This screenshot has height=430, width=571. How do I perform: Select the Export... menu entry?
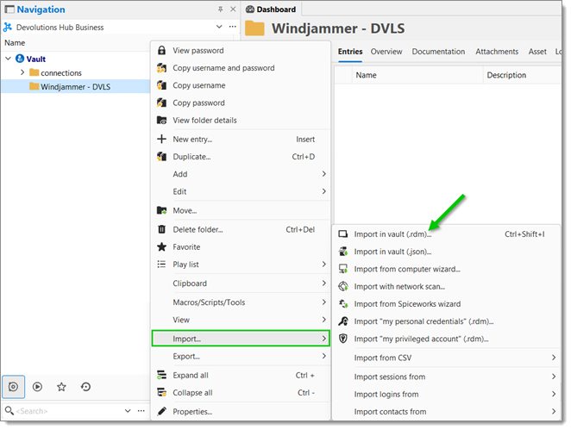coord(241,356)
